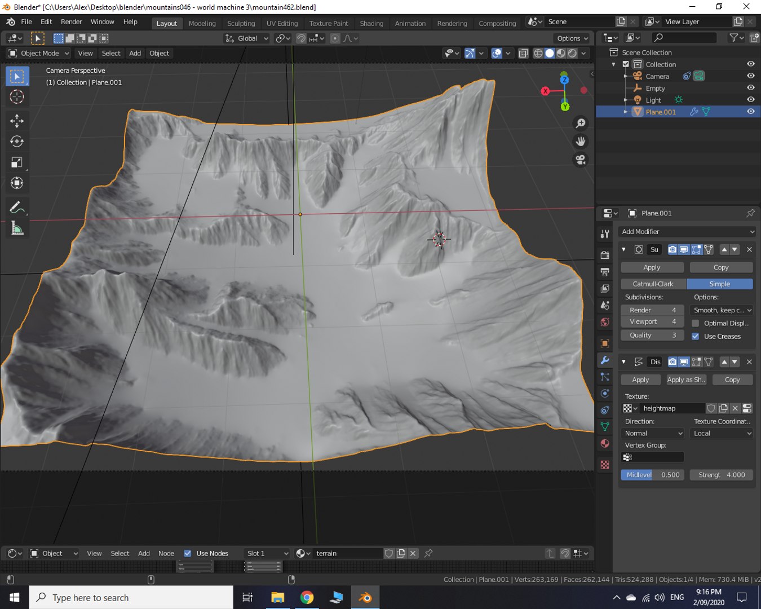Activate the Rotate tool
The image size is (761, 609).
point(17,142)
